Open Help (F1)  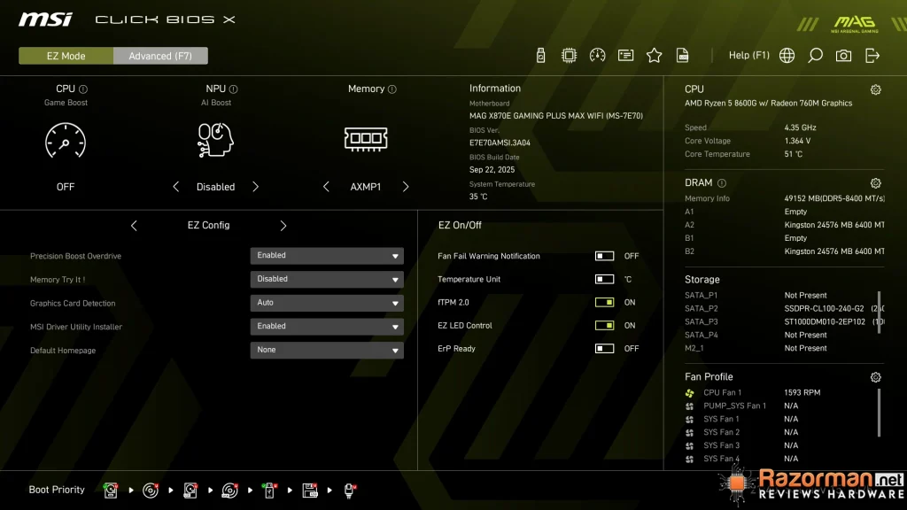[749, 56]
